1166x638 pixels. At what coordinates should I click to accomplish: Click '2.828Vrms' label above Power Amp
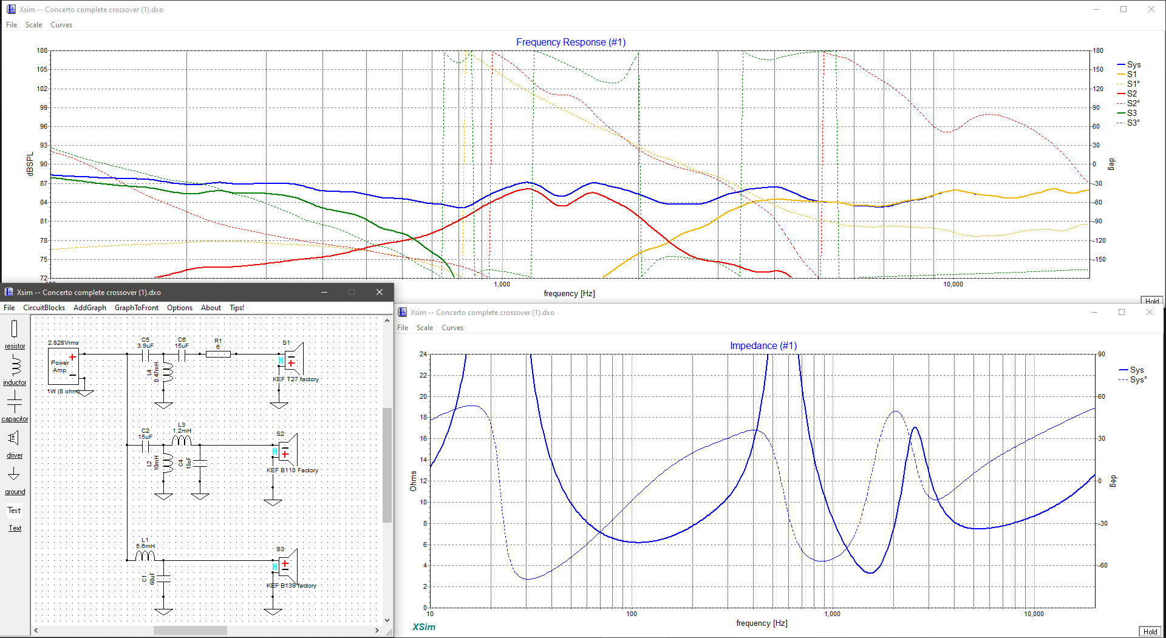(63, 343)
